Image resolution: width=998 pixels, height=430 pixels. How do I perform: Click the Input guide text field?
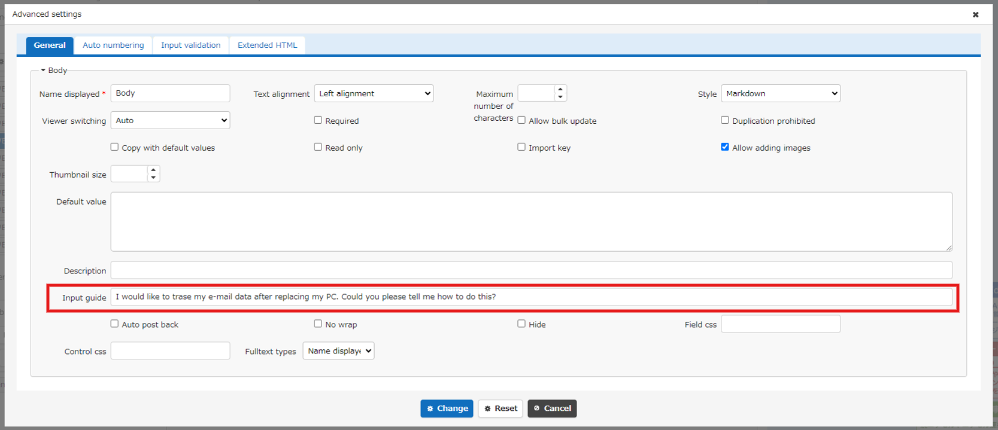pos(531,297)
